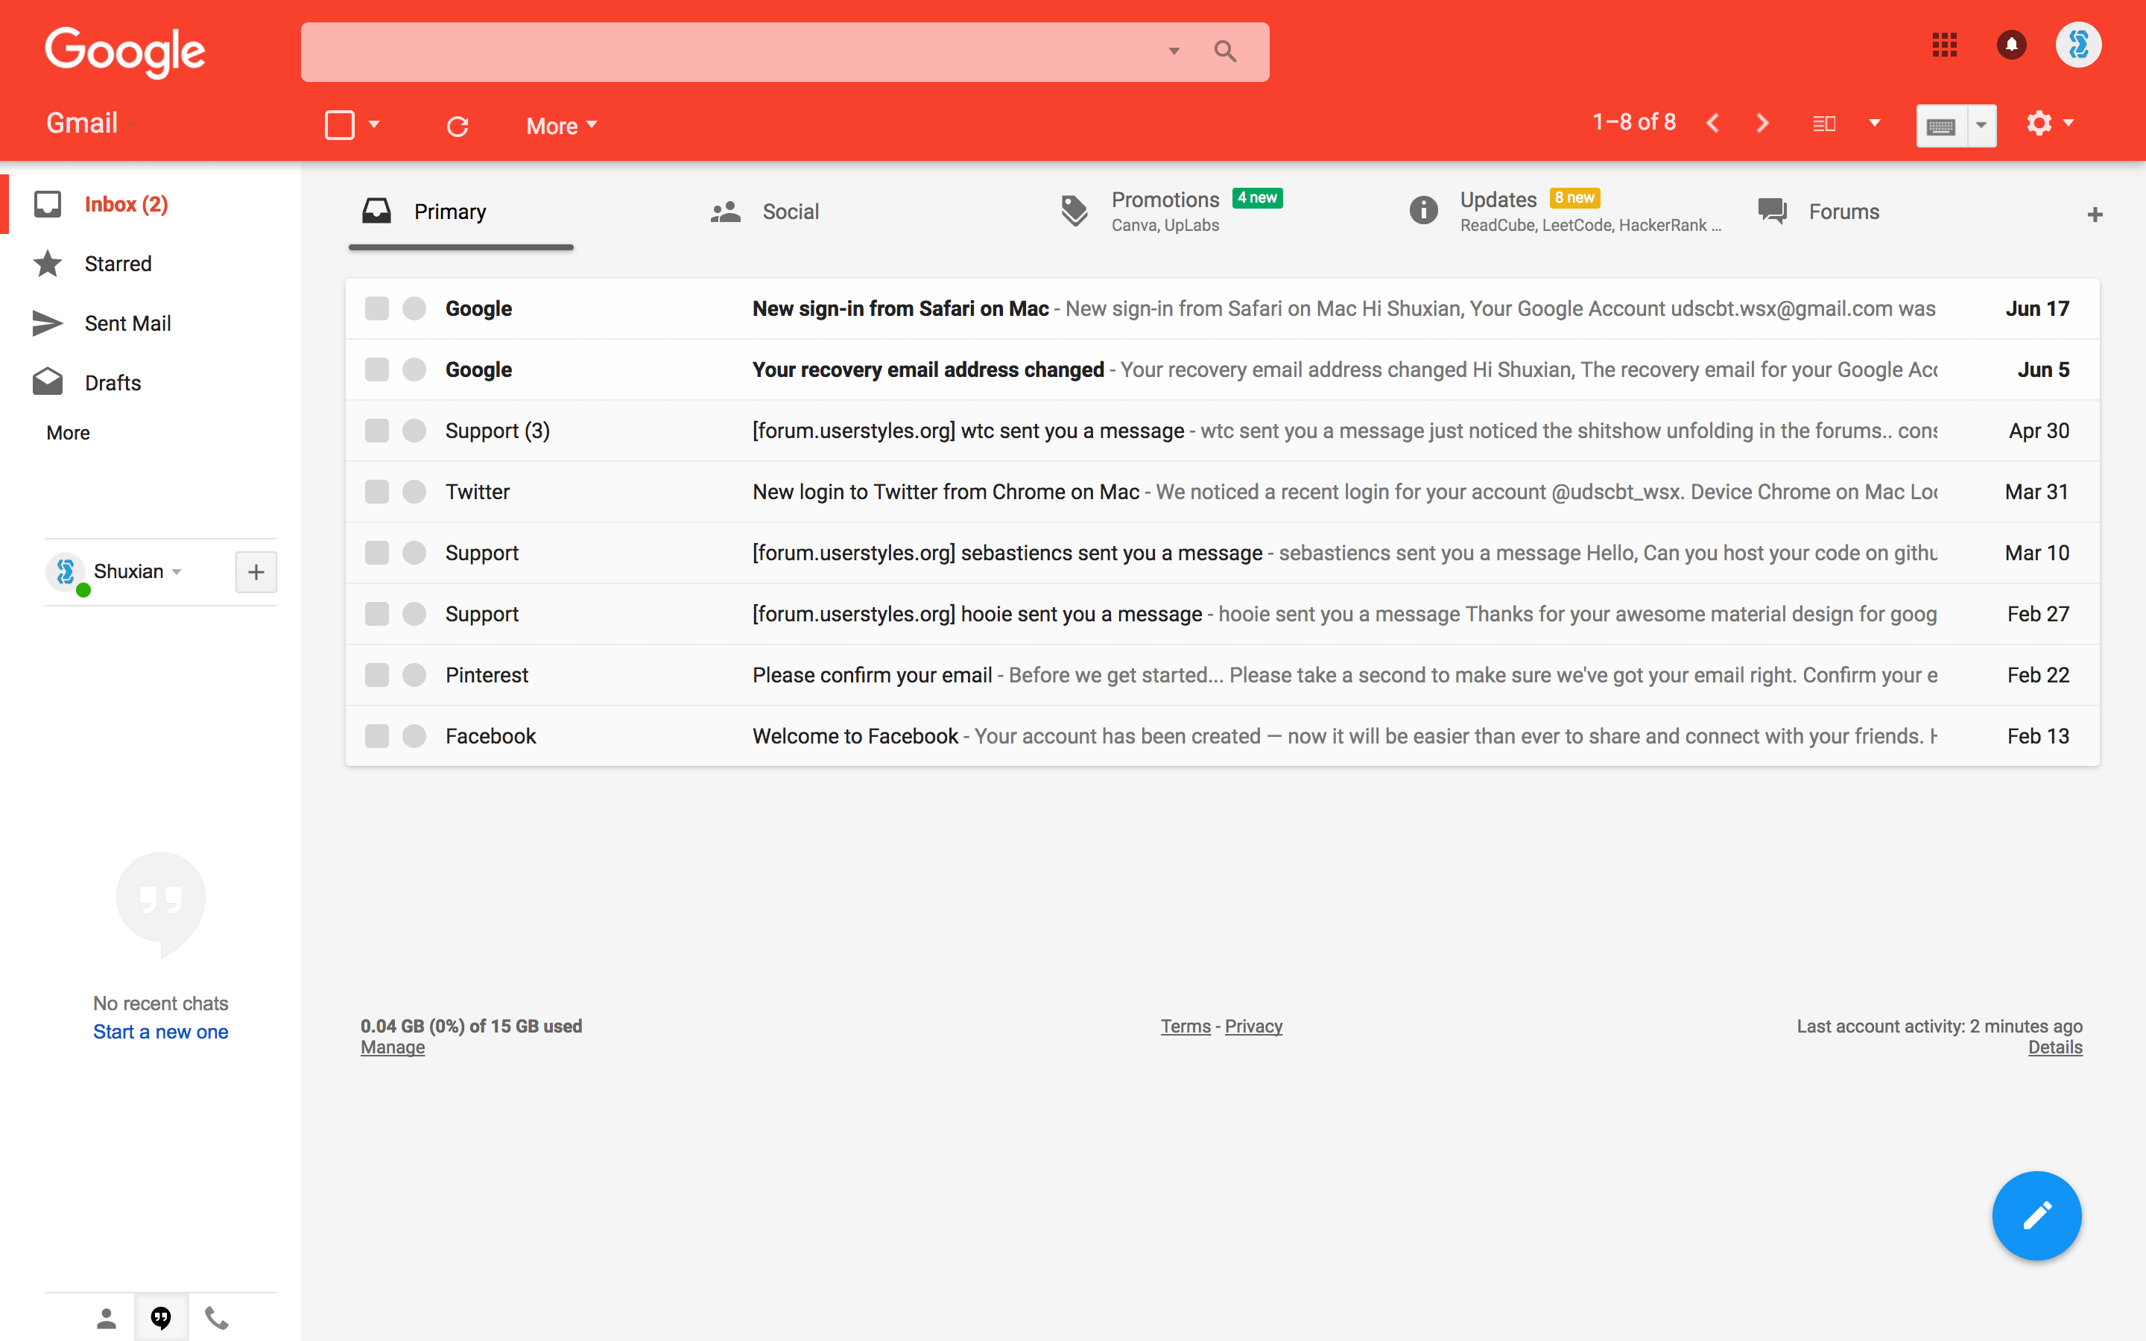Screen dimensions: 2146x1341
Task: Select the Support (3) wtc message checkbox
Action: (377, 431)
